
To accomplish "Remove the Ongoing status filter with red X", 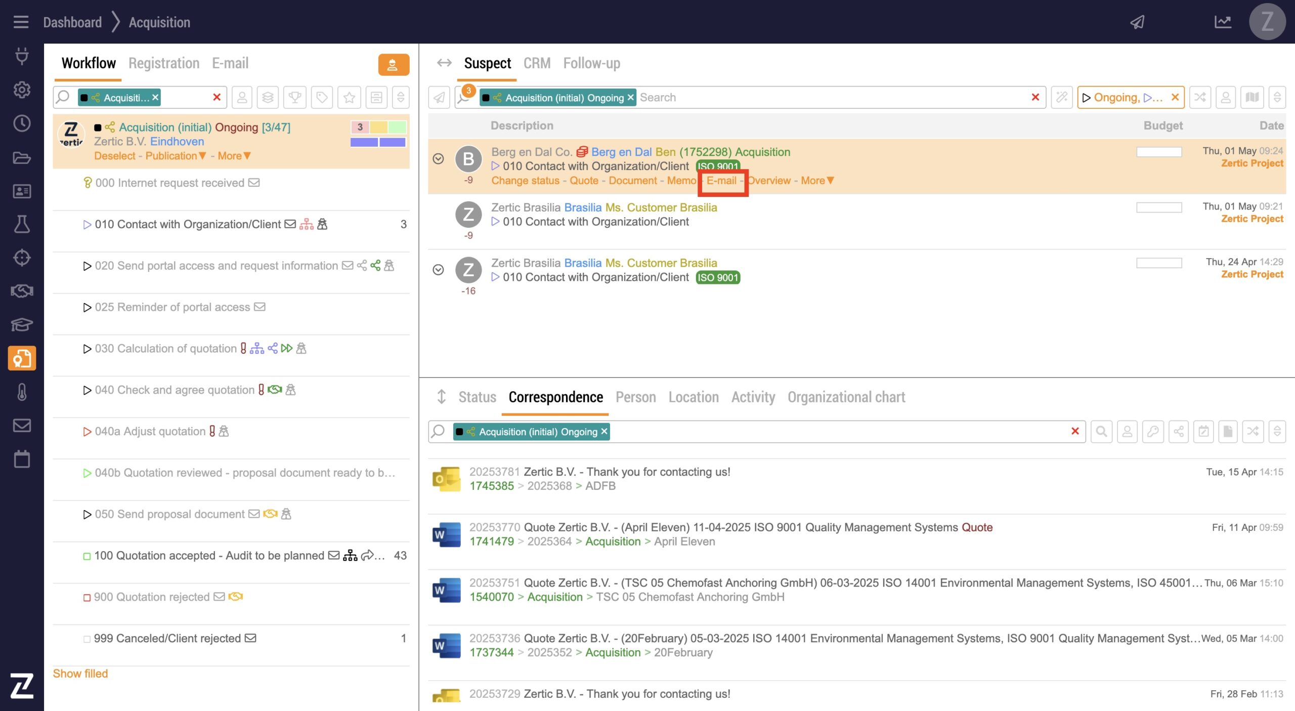I will tap(1175, 97).
